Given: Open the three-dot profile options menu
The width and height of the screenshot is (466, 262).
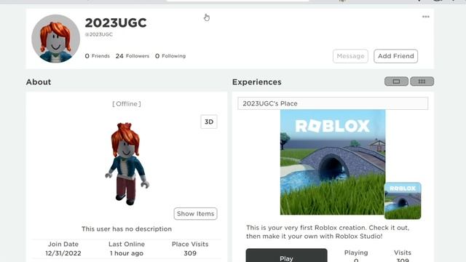Looking at the screenshot, I should 425,17.
